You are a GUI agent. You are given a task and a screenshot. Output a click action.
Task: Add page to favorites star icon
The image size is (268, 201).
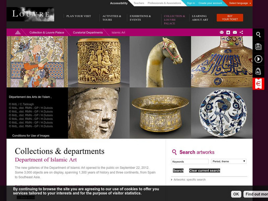[x=228, y=32]
